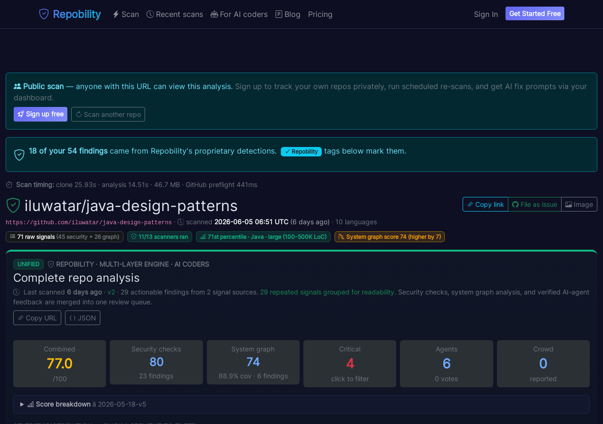Click the Complete repo analysis heading
Viewport: 603px width, 424px height.
point(76,277)
